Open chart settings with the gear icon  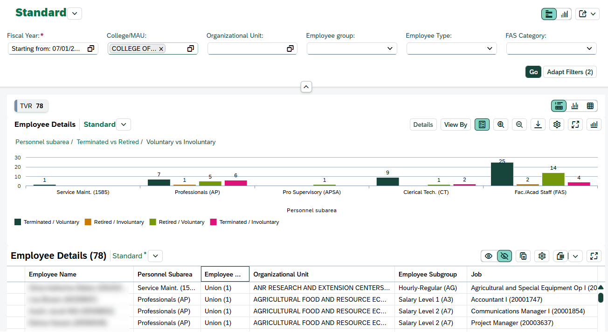[557, 124]
